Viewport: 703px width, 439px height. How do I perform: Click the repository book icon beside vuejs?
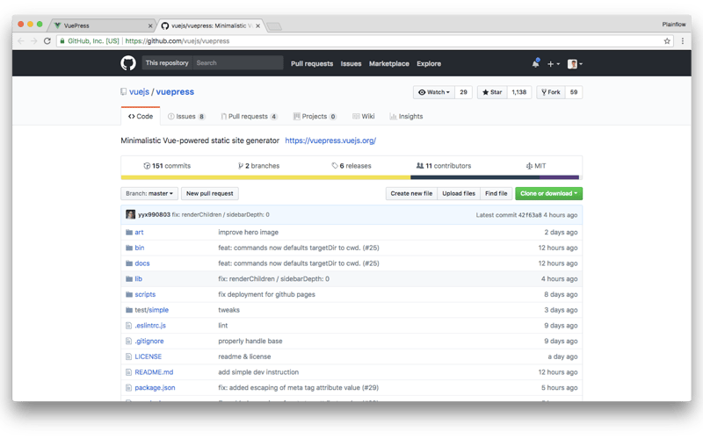(123, 92)
